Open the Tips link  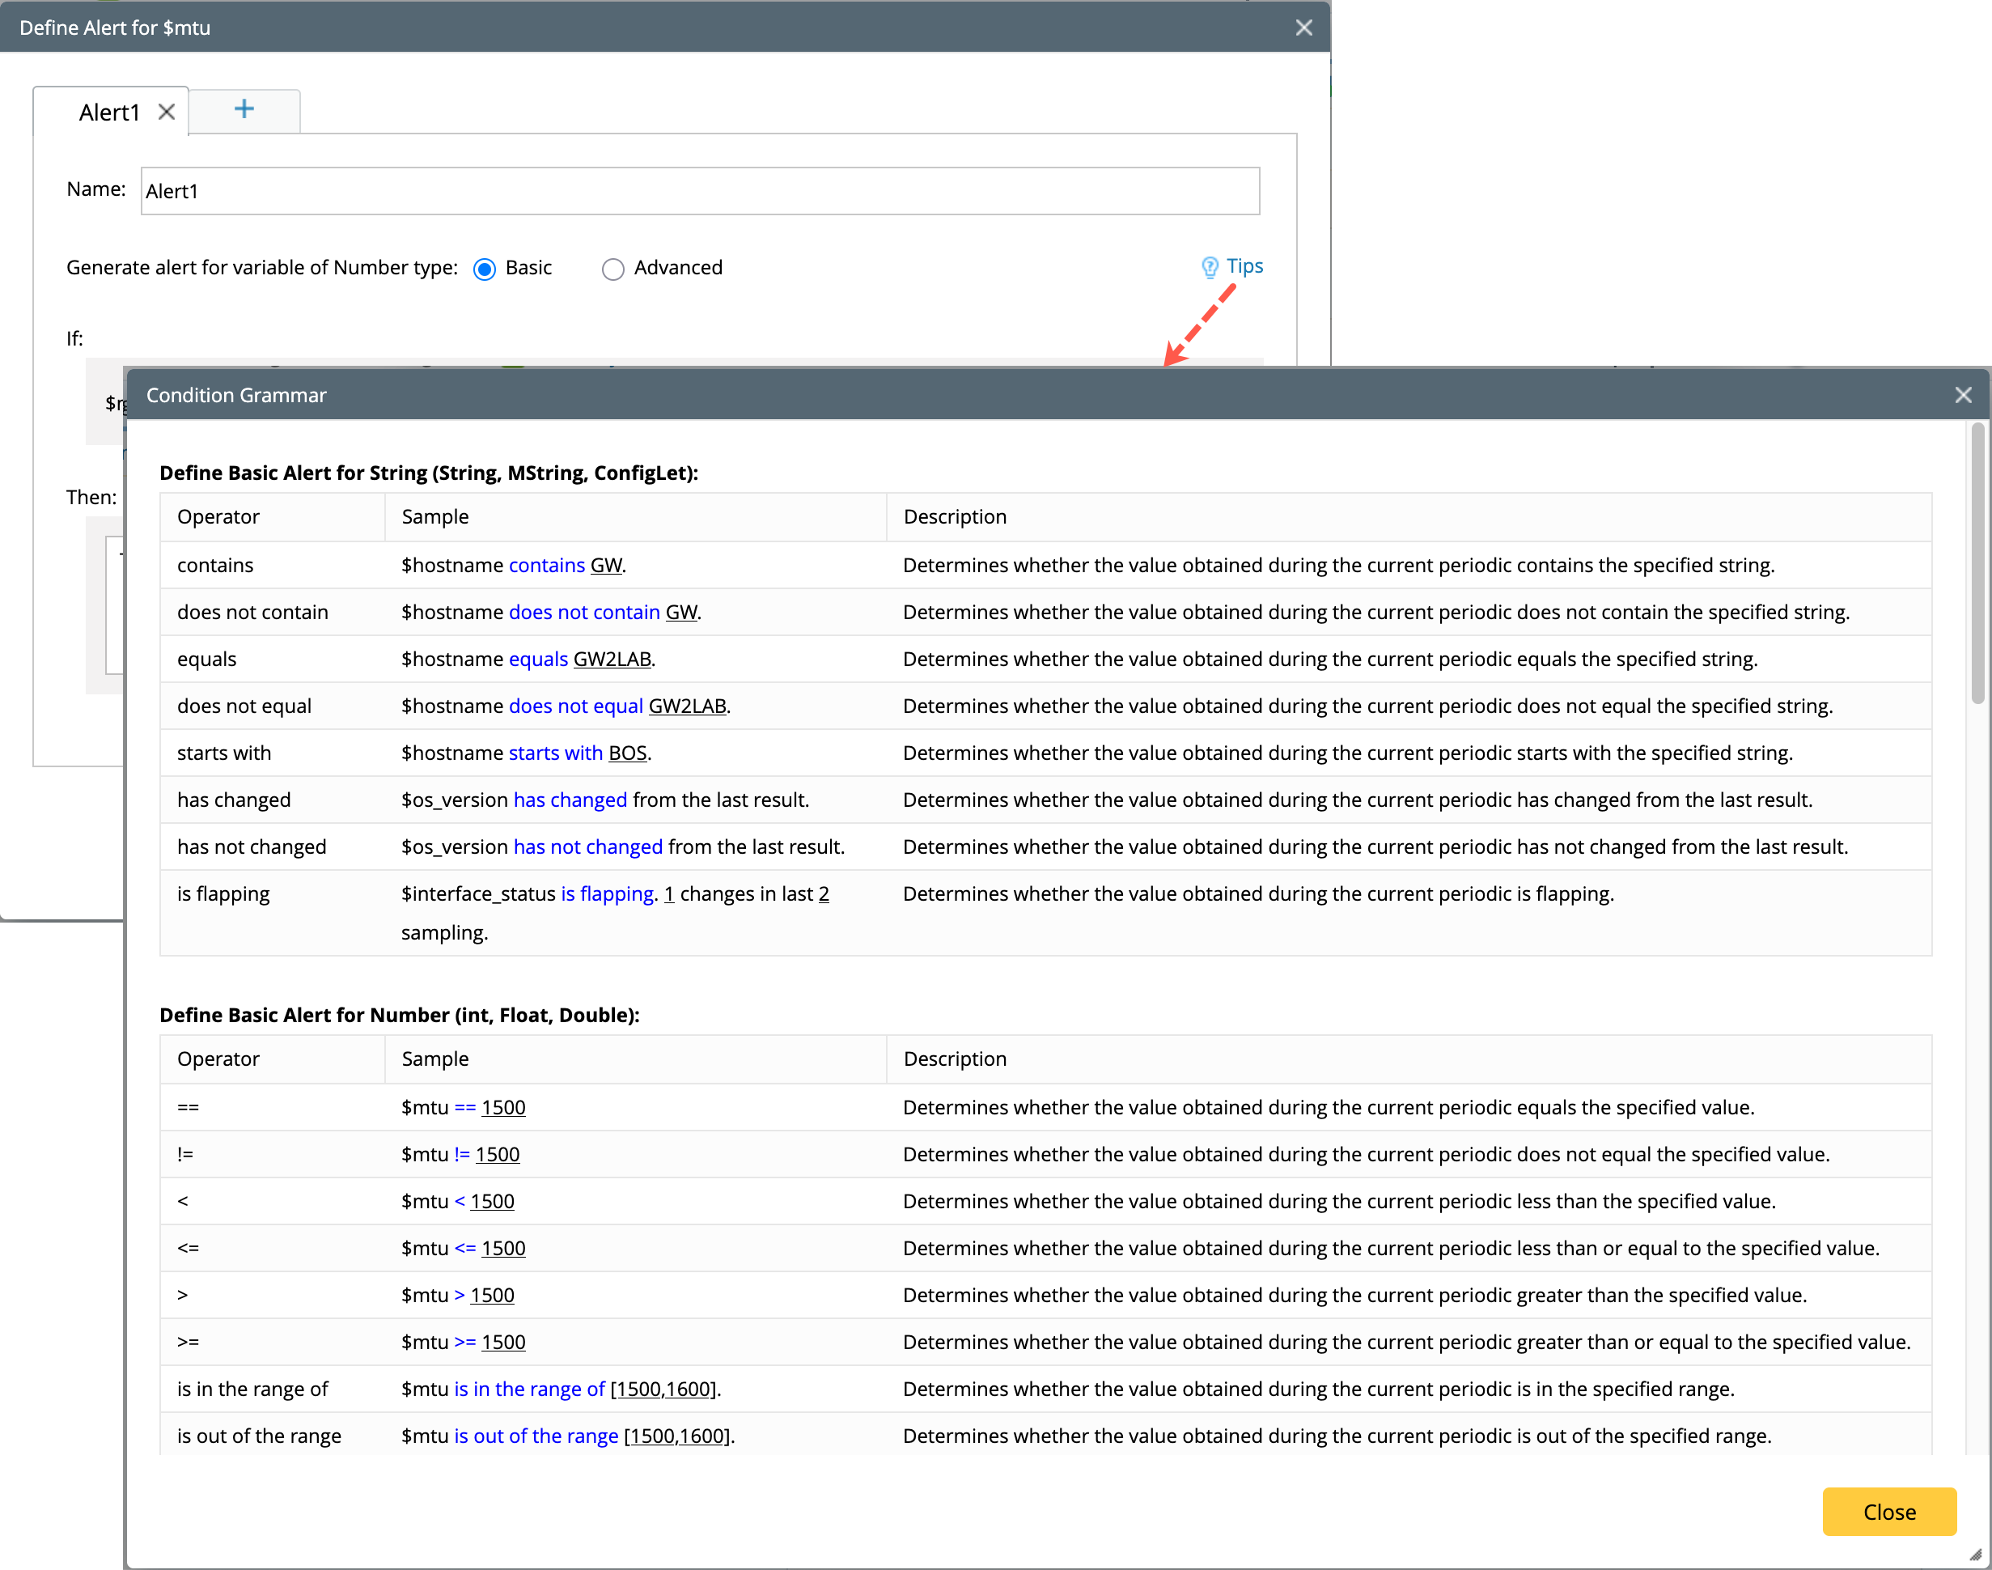click(1244, 266)
